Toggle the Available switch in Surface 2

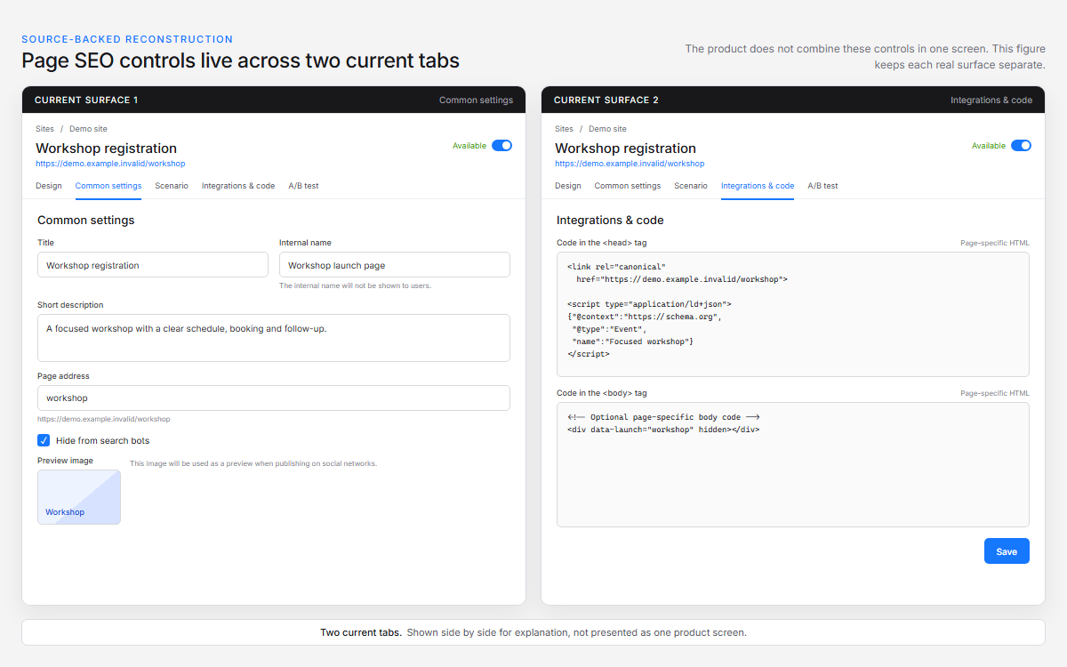point(1021,146)
